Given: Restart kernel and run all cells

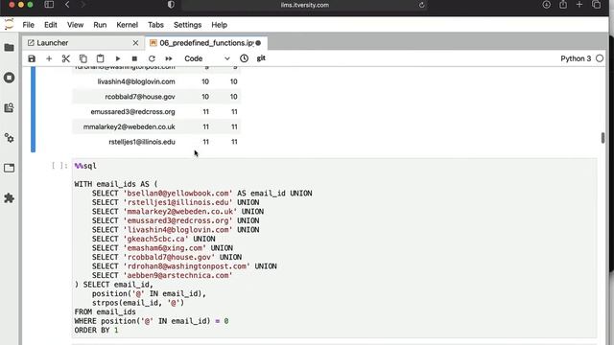Looking at the screenshot, I should (x=169, y=58).
